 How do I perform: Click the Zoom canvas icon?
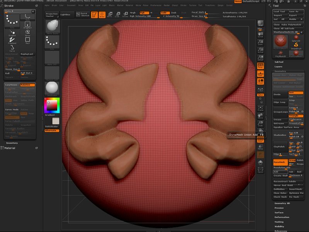coord(260,43)
